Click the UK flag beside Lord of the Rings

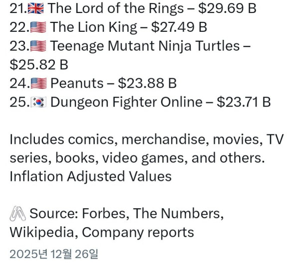[x=39, y=8]
